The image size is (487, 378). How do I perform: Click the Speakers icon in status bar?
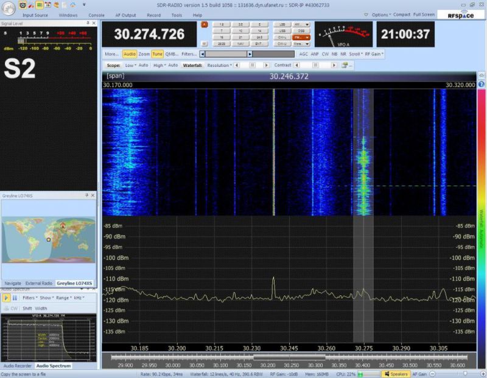click(x=396, y=374)
